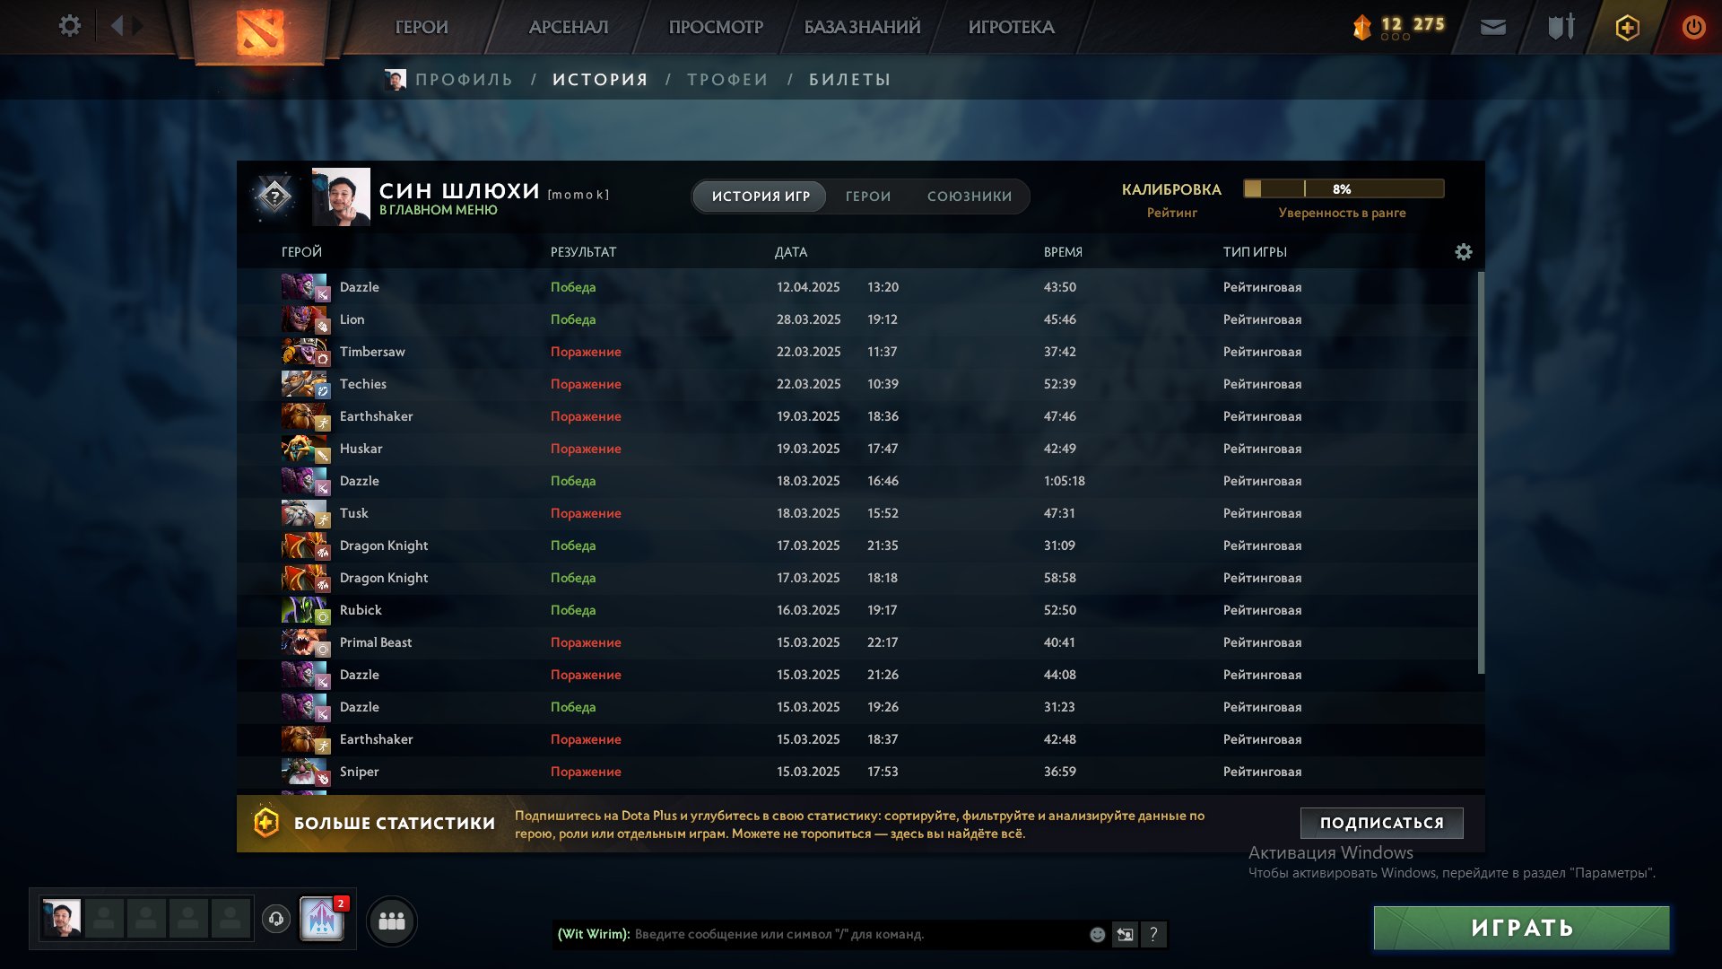Screen dimensions: 1722x969
Task: Open the Трофеи profile section
Action: pos(727,80)
